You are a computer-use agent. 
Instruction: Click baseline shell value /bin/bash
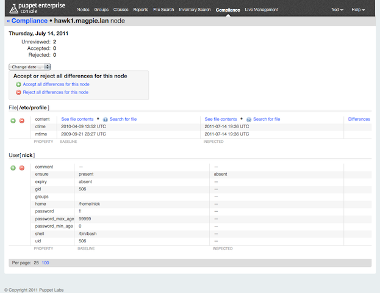[87, 234]
